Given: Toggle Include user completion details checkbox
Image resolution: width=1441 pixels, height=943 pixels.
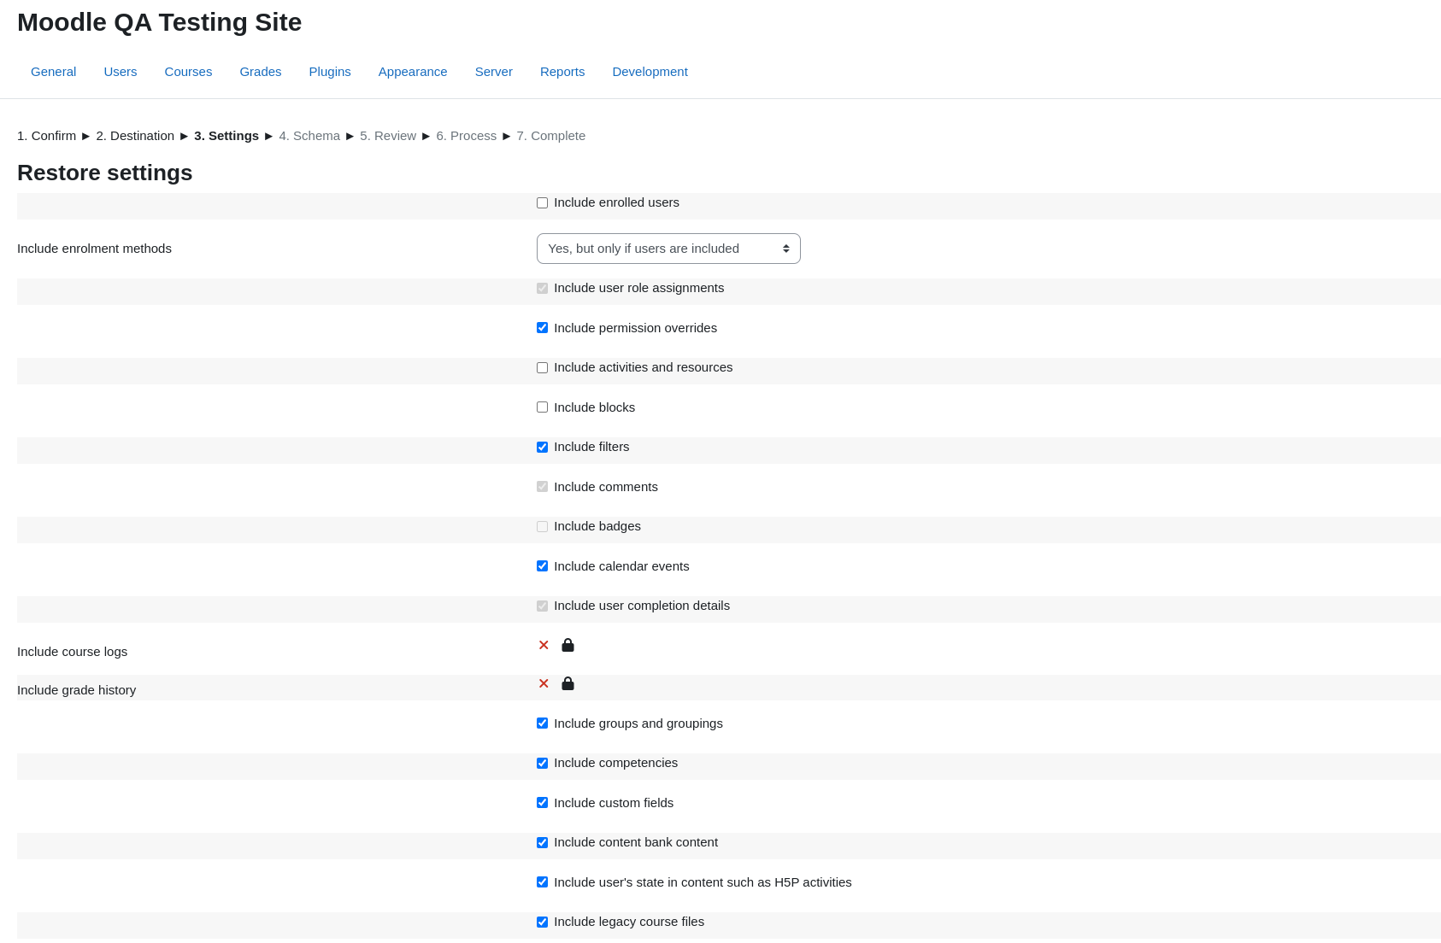Looking at the screenshot, I should point(542,606).
